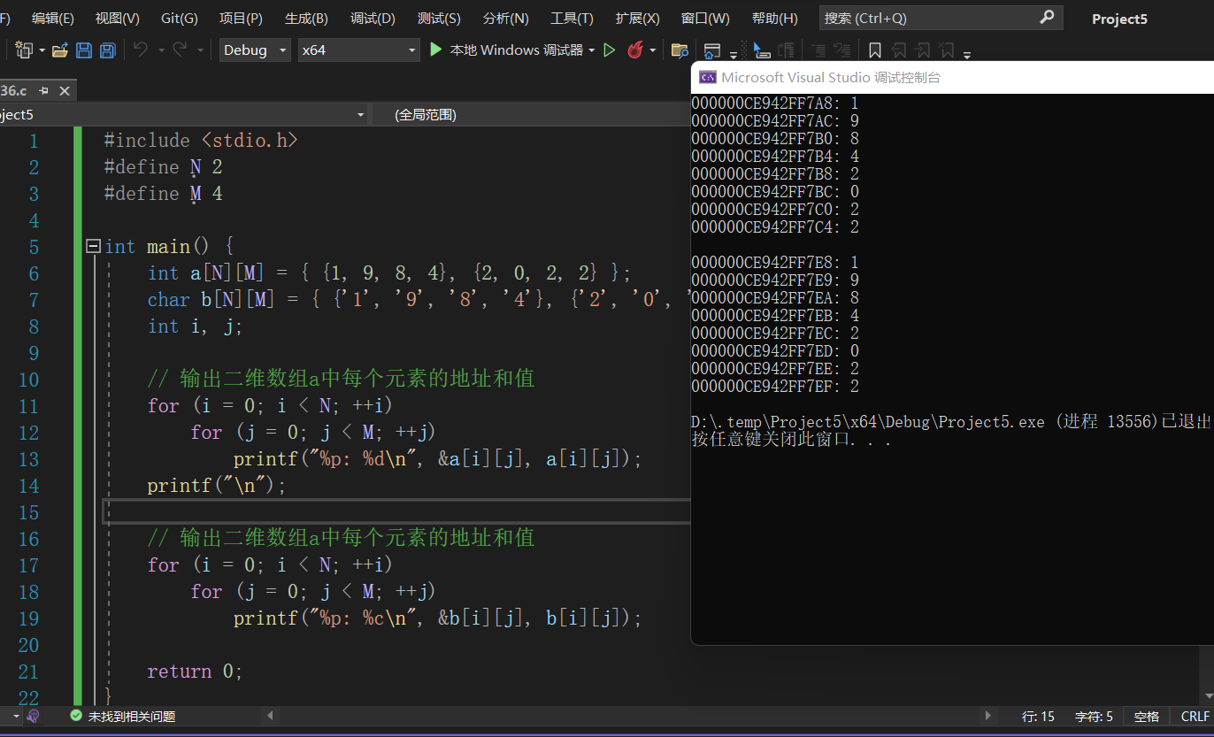Open the 分析(N) Analyze menu
The width and height of the screenshot is (1214, 737).
506,19
